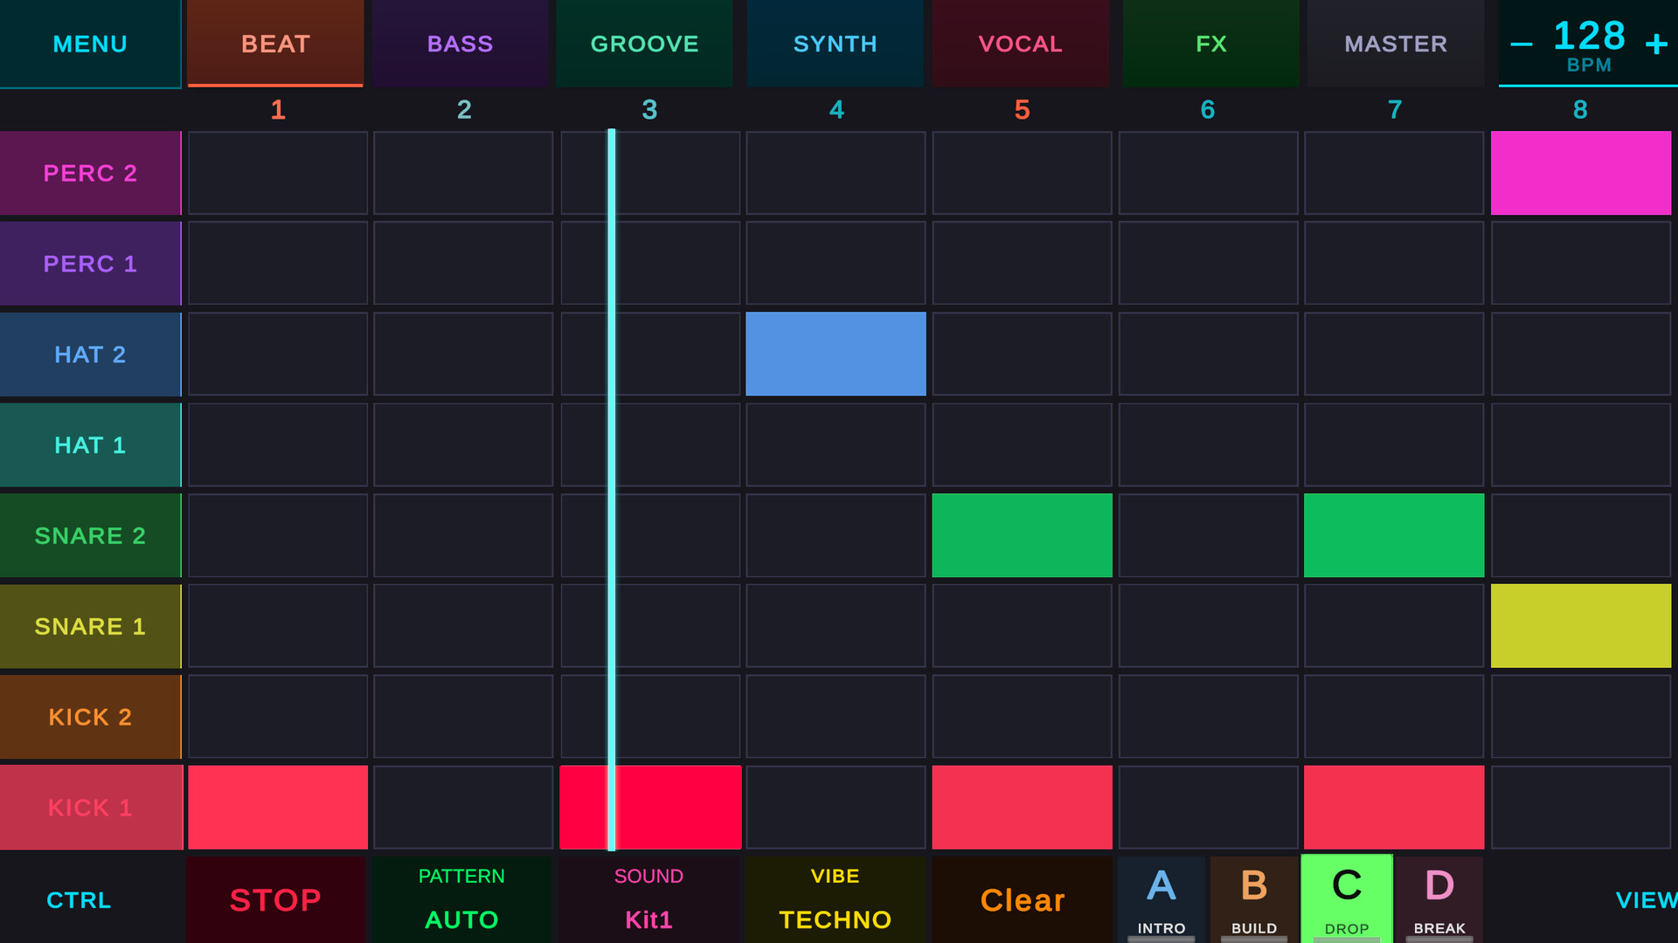Select scene D Break
Viewport: 1678px width, 943px height.
coord(1439,899)
